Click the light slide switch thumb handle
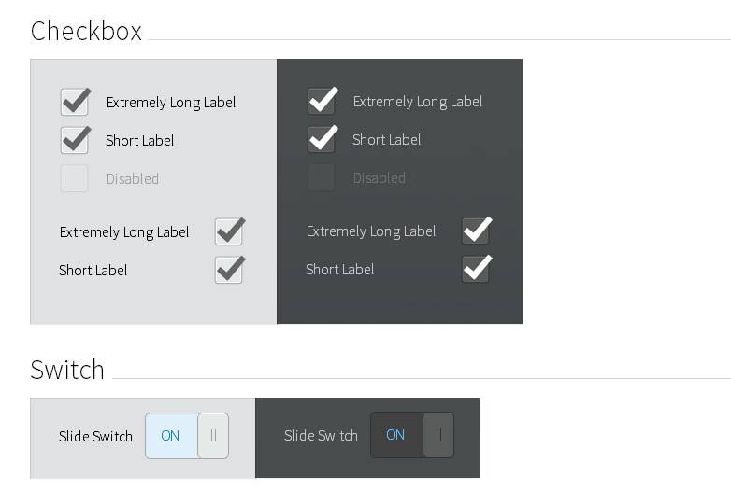The height and width of the screenshot is (504, 731). coord(213,436)
